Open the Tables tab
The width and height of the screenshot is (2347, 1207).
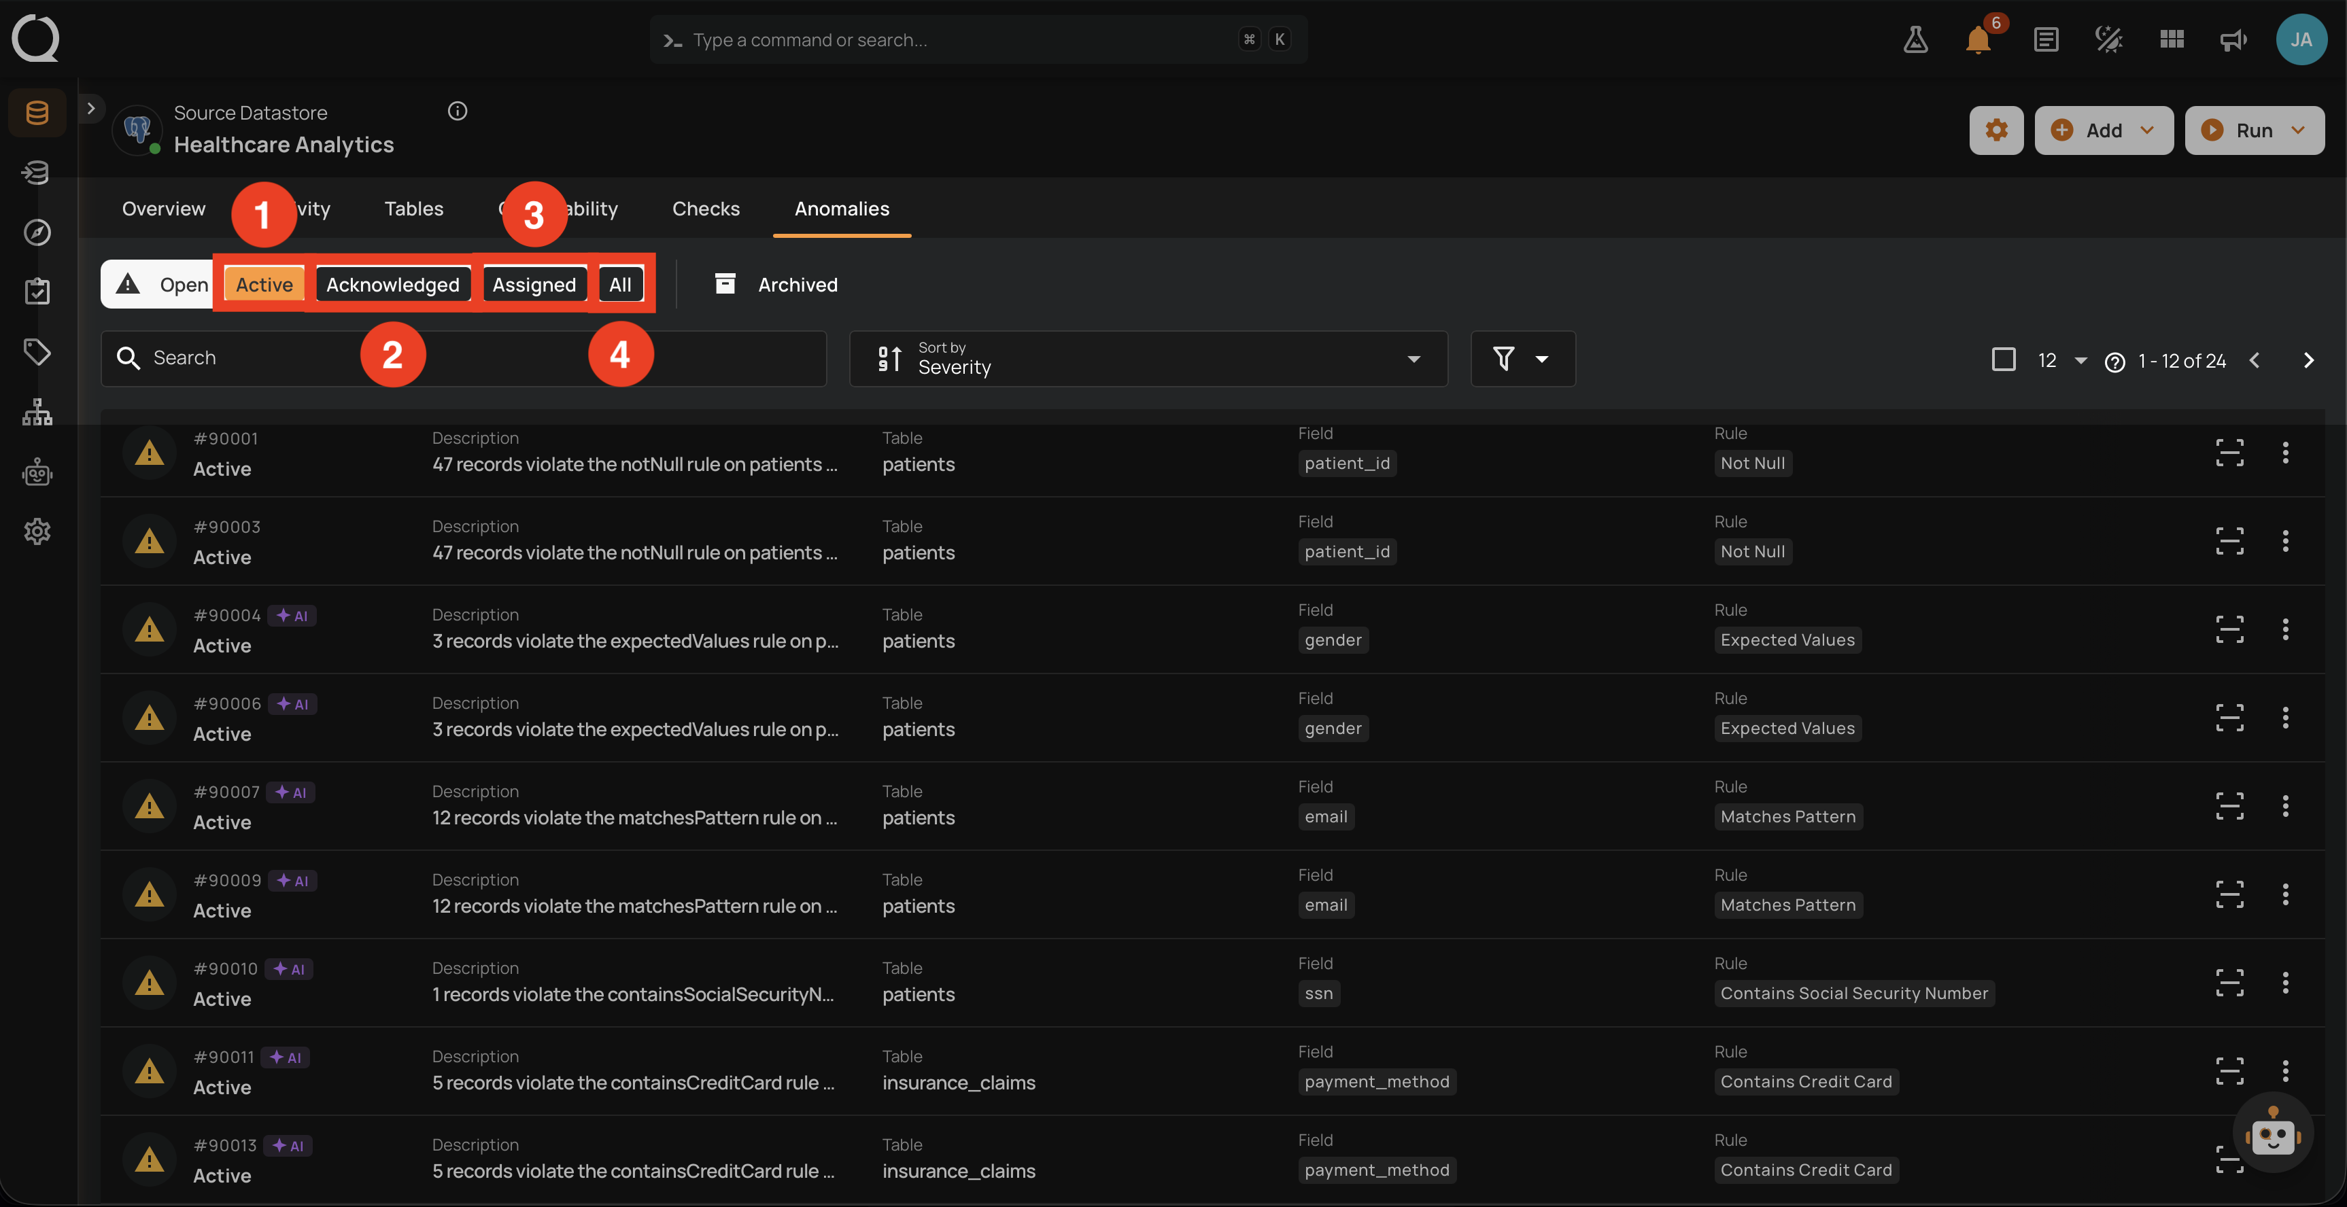click(x=413, y=209)
